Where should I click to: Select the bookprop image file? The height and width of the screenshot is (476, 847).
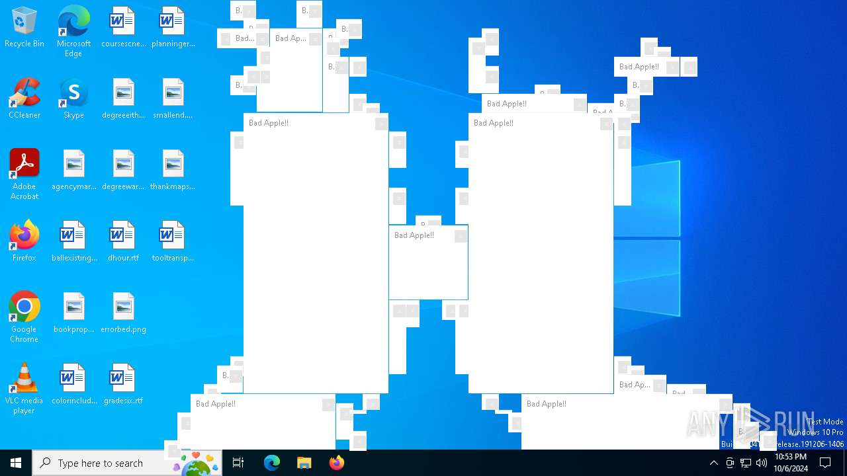[73, 313]
